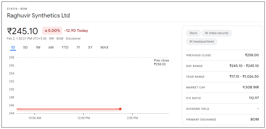
Task: Click the IN headquartered chip
Action: click(x=202, y=42)
